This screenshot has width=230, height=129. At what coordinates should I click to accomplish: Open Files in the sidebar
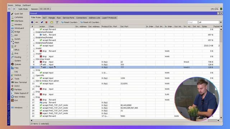[x=16, y=68]
